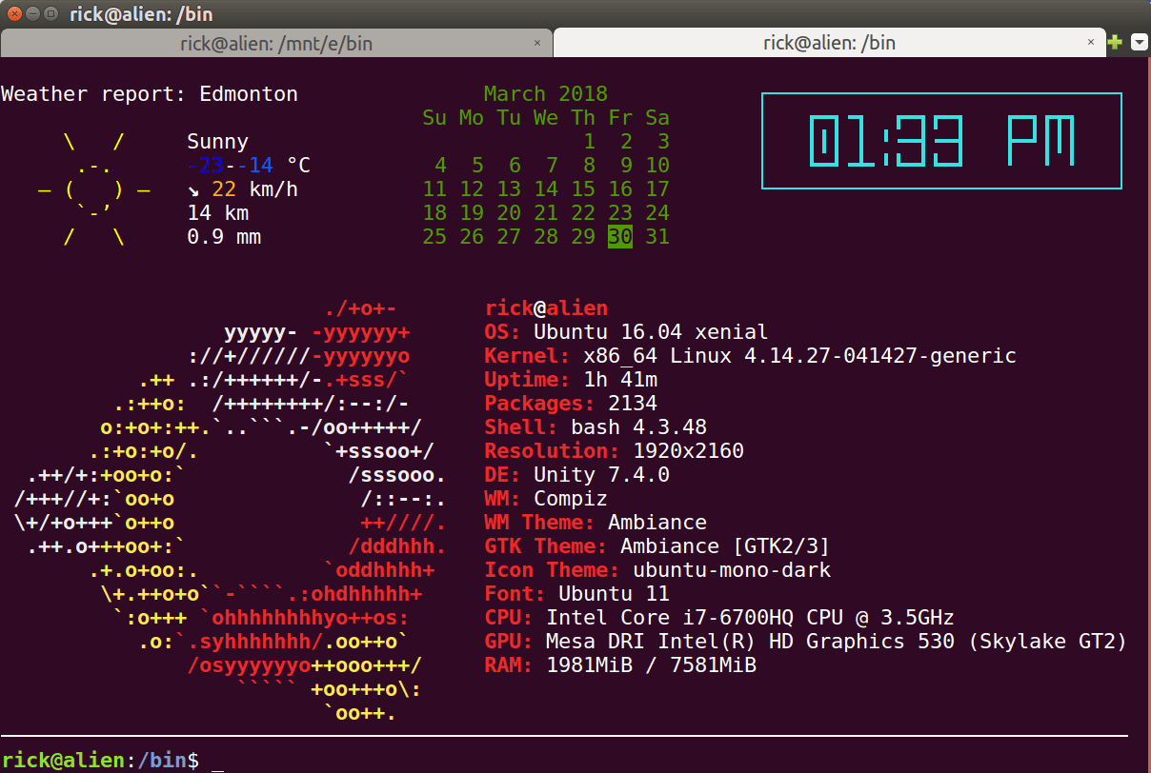
Task: Open a new terminal tab
Action: click(1115, 42)
